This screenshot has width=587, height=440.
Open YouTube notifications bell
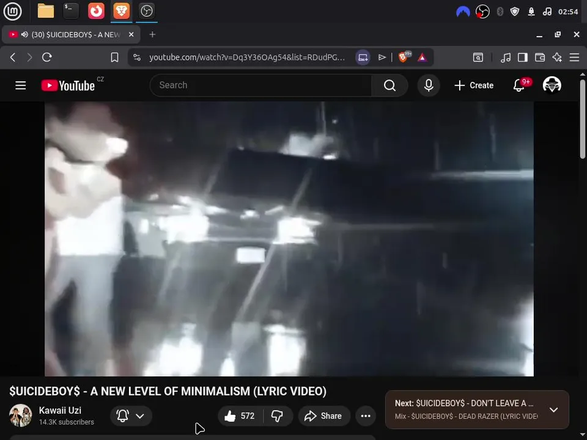click(519, 86)
